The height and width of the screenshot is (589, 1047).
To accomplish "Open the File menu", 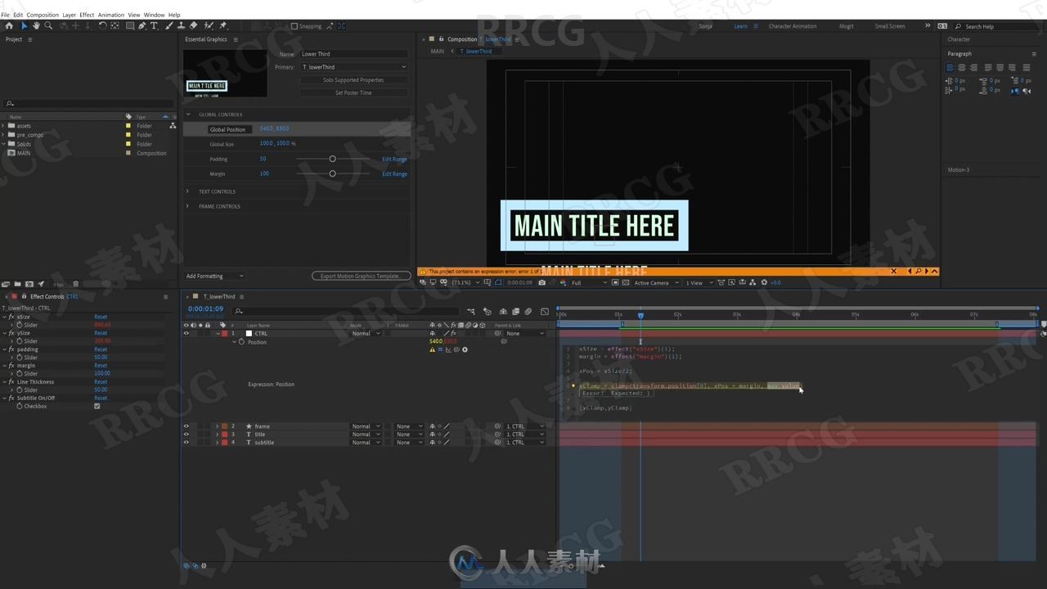I will [x=6, y=15].
